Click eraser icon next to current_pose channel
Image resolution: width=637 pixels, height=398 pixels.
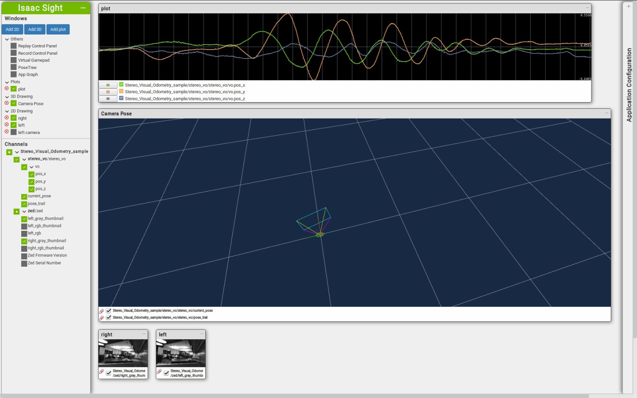pos(102,311)
